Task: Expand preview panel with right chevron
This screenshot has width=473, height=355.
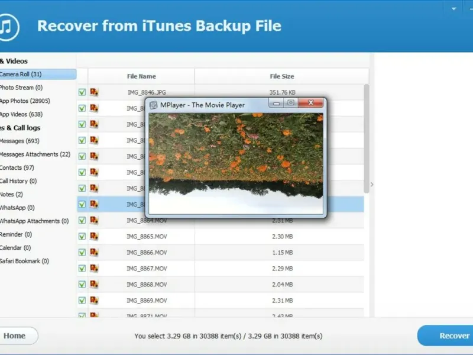Action: pyautogui.click(x=372, y=185)
